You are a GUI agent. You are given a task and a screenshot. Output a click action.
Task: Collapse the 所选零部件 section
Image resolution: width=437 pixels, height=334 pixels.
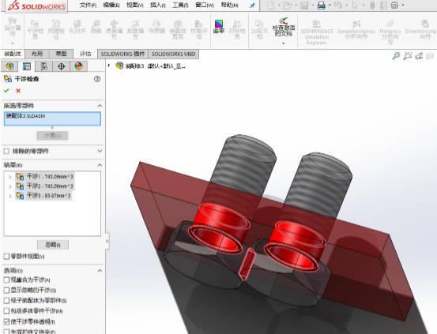(100, 106)
